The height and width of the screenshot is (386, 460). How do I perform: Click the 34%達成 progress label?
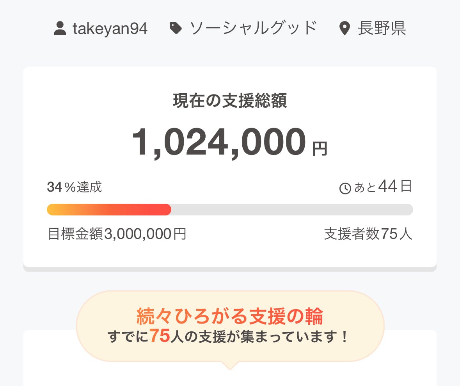(x=74, y=187)
